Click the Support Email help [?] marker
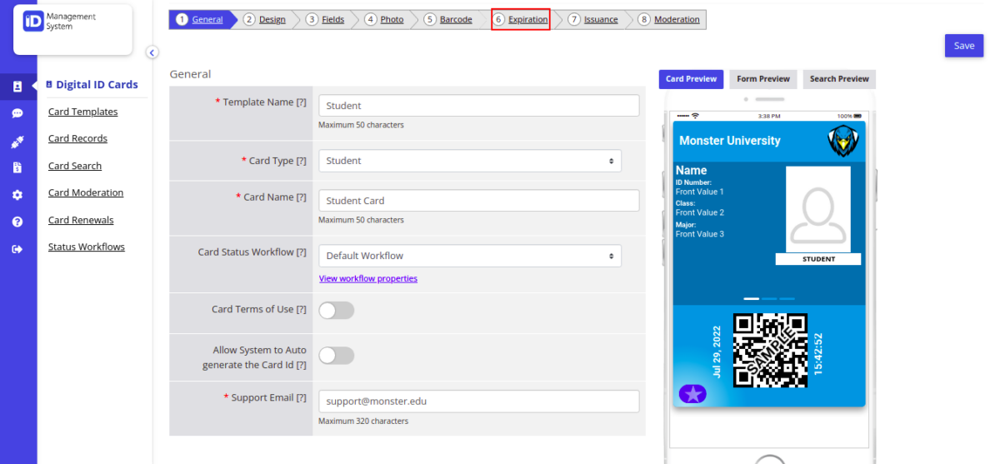 click(x=302, y=398)
